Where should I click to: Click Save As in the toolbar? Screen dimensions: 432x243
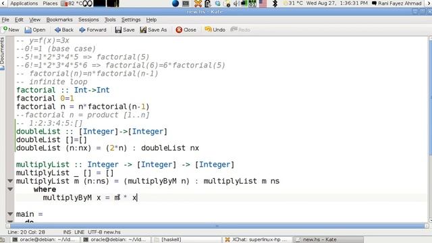point(153,30)
